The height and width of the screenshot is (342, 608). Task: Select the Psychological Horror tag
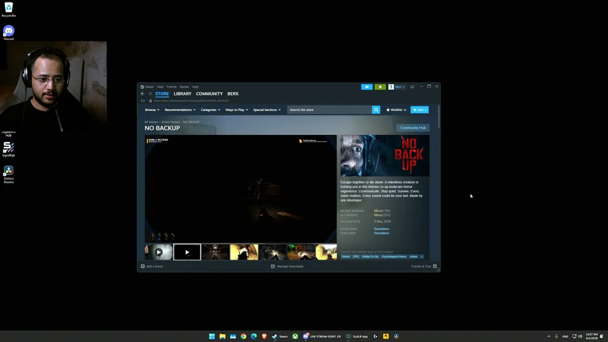tap(394, 256)
